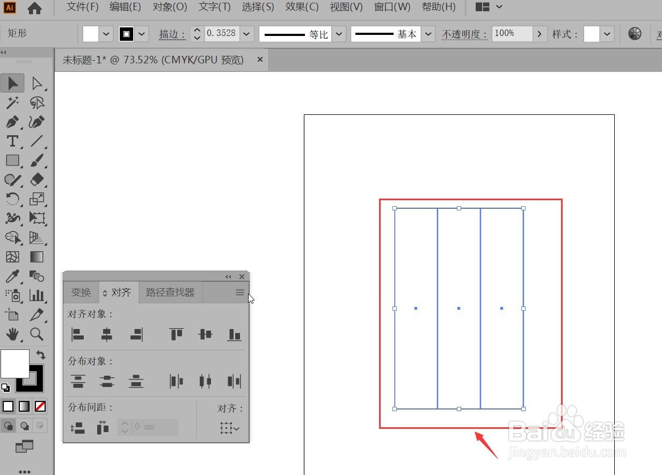Select the Pen tool

[x=12, y=122]
